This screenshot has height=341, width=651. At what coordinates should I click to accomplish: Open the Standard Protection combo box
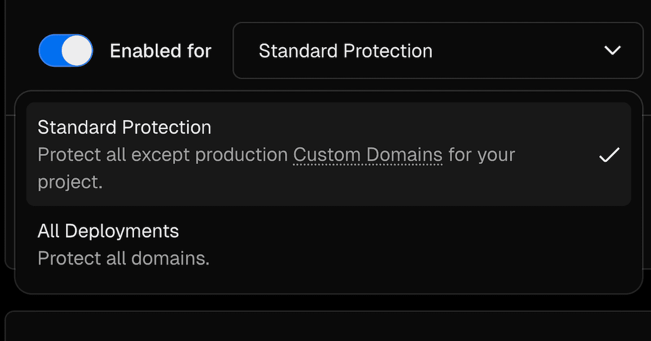click(437, 50)
